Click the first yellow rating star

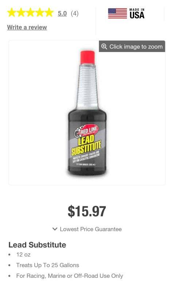(x=12, y=12)
